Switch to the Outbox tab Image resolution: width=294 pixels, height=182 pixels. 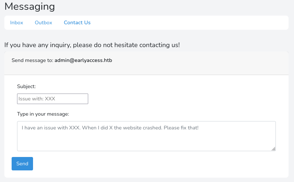(44, 22)
